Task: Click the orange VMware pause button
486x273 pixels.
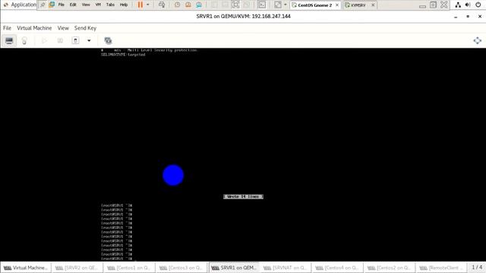Action: coord(140,5)
